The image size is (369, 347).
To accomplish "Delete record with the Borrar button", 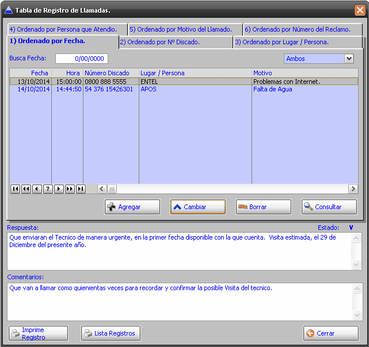I will pos(263,207).
